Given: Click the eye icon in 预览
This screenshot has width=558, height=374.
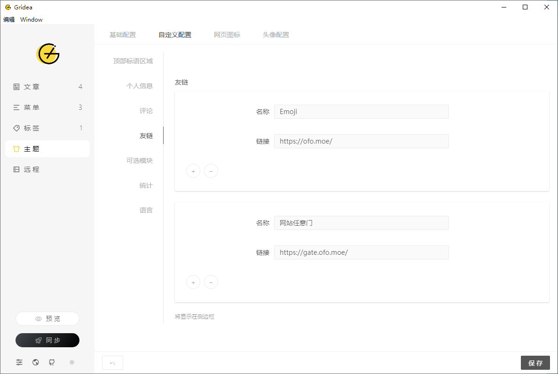Looking at the screenshot, I should (39, 319).
